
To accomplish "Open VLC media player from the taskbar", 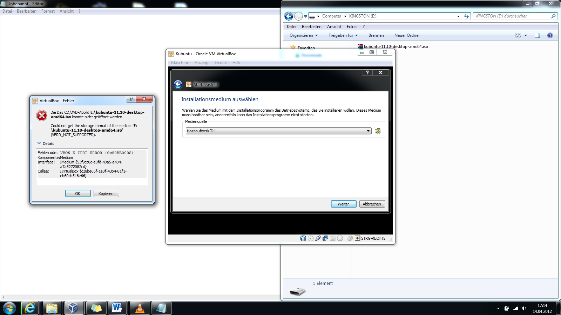I will coord(140,308).
